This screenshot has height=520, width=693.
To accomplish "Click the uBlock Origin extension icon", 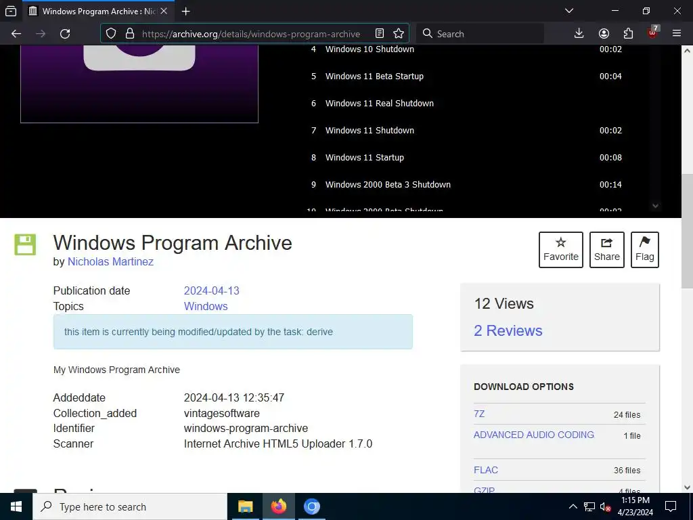I will [x=653, y=32].
